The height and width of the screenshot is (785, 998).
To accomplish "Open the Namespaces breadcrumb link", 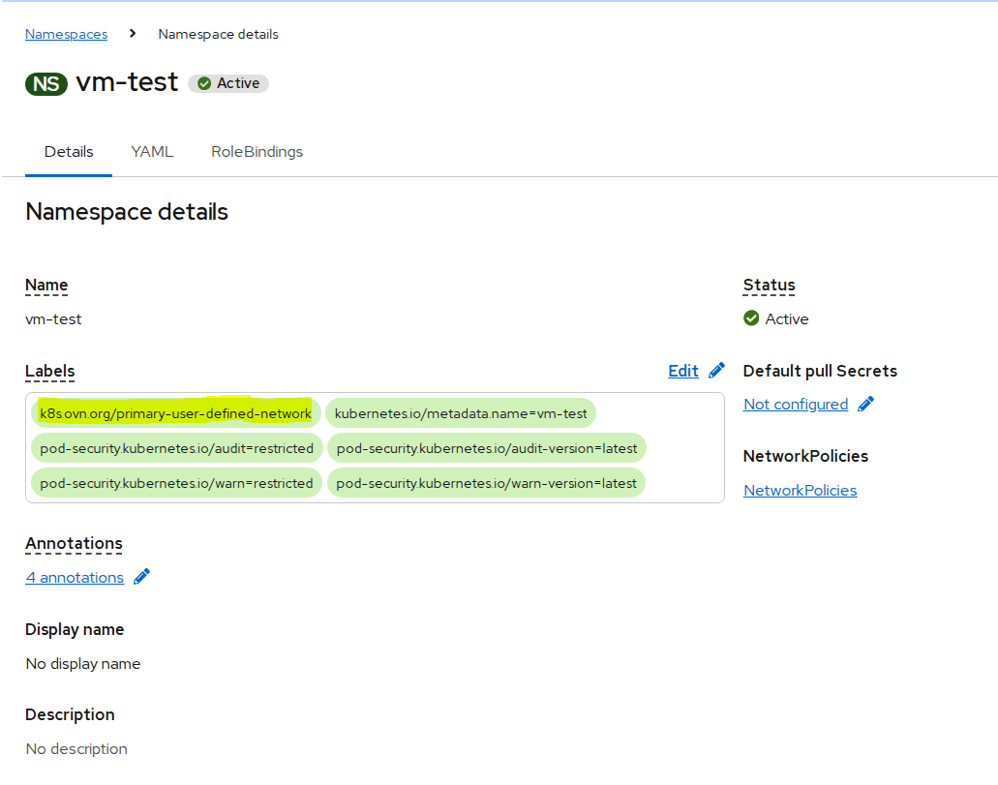I will [x=66, y=34].
